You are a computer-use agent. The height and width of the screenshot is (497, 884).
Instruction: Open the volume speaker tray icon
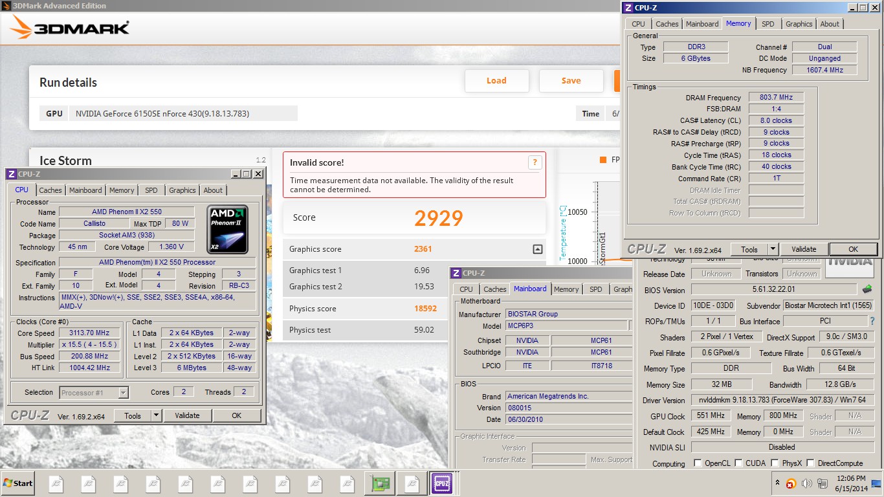[x=806, y=483]
